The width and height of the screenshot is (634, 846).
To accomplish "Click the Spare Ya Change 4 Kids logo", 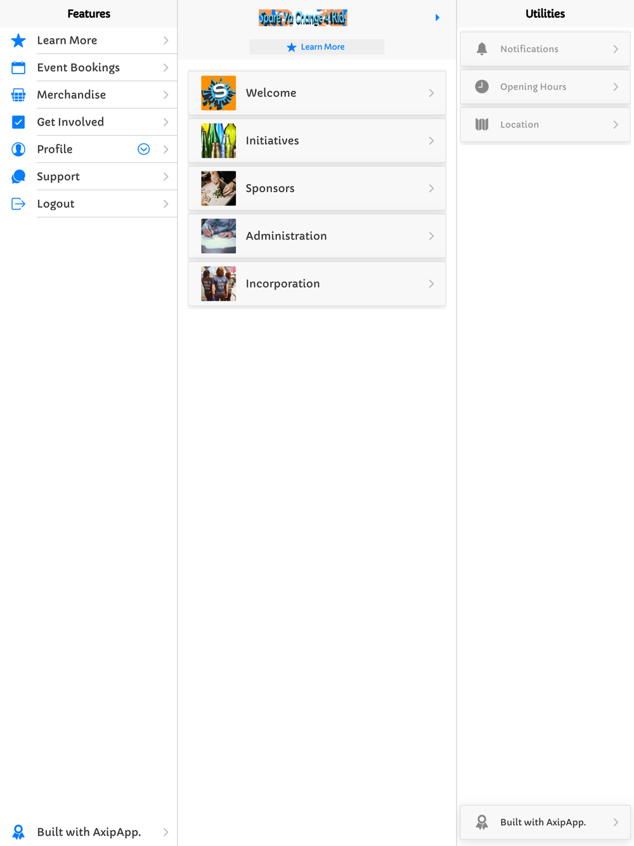I will pos(303,18).
